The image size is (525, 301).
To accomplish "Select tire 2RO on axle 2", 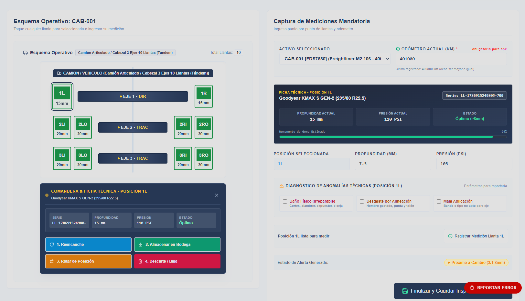I will 204,127.
